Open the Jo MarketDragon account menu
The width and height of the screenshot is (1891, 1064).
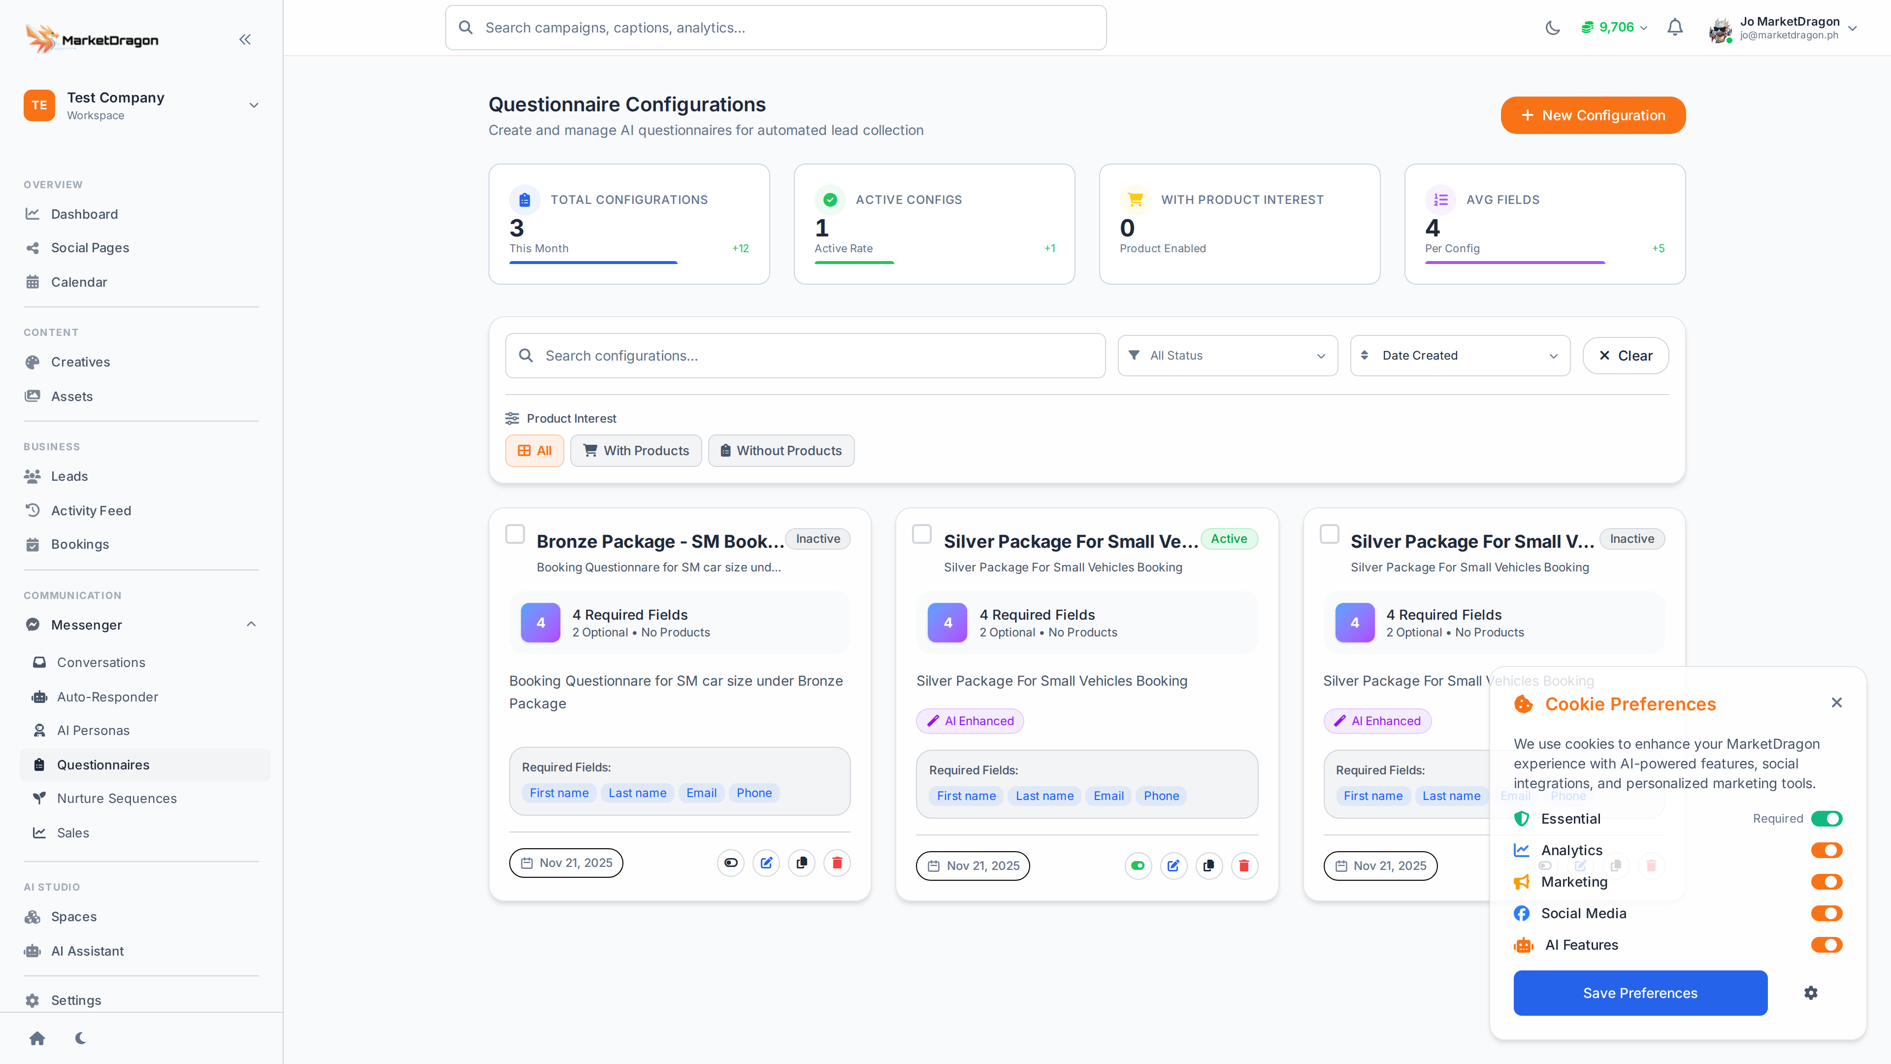pos(1783,28)
